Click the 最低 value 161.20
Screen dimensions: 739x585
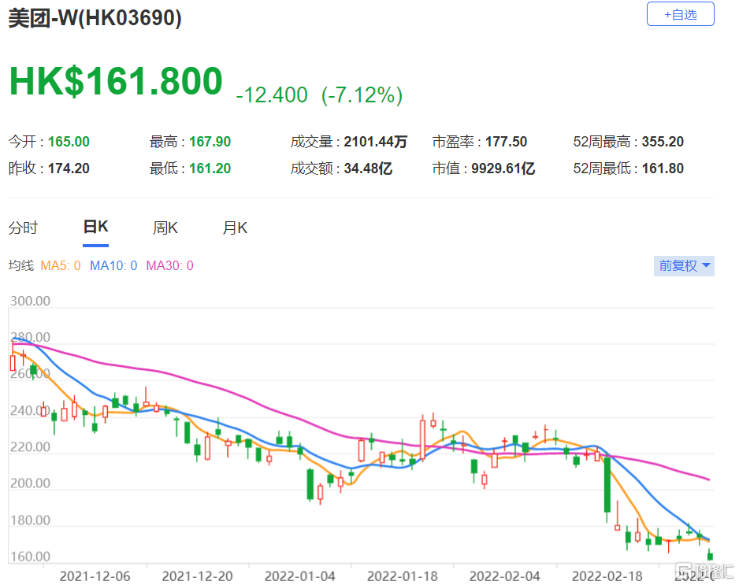point(210,168)
